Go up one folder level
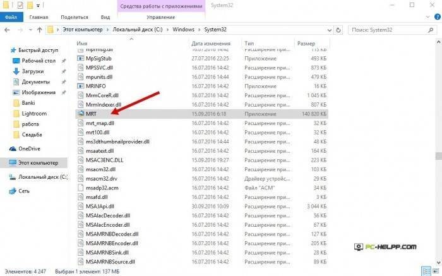442x276 pixels. point(39,30)
